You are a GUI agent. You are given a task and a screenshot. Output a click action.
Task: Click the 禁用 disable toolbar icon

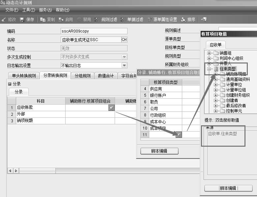pos(79,20)
